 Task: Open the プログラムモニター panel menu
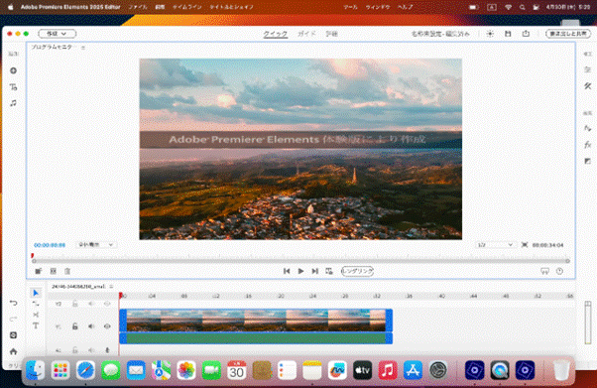(x=83, y=48)
